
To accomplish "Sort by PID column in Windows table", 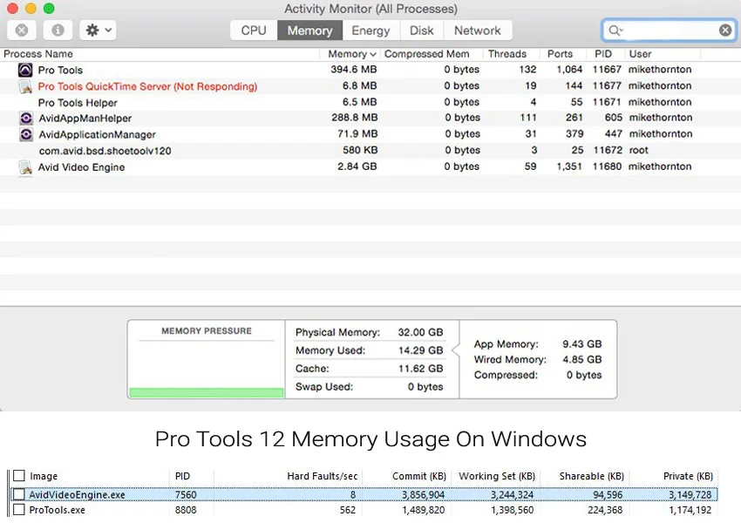I will (182, 476).
